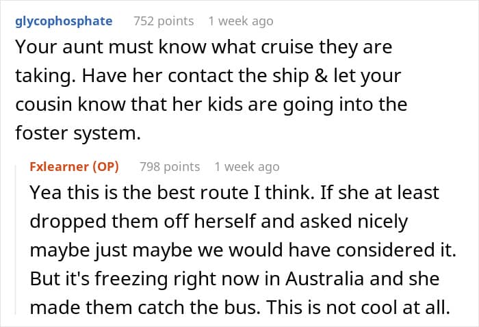Click the line 'maybe just maybe we would'

pos(243,250)
